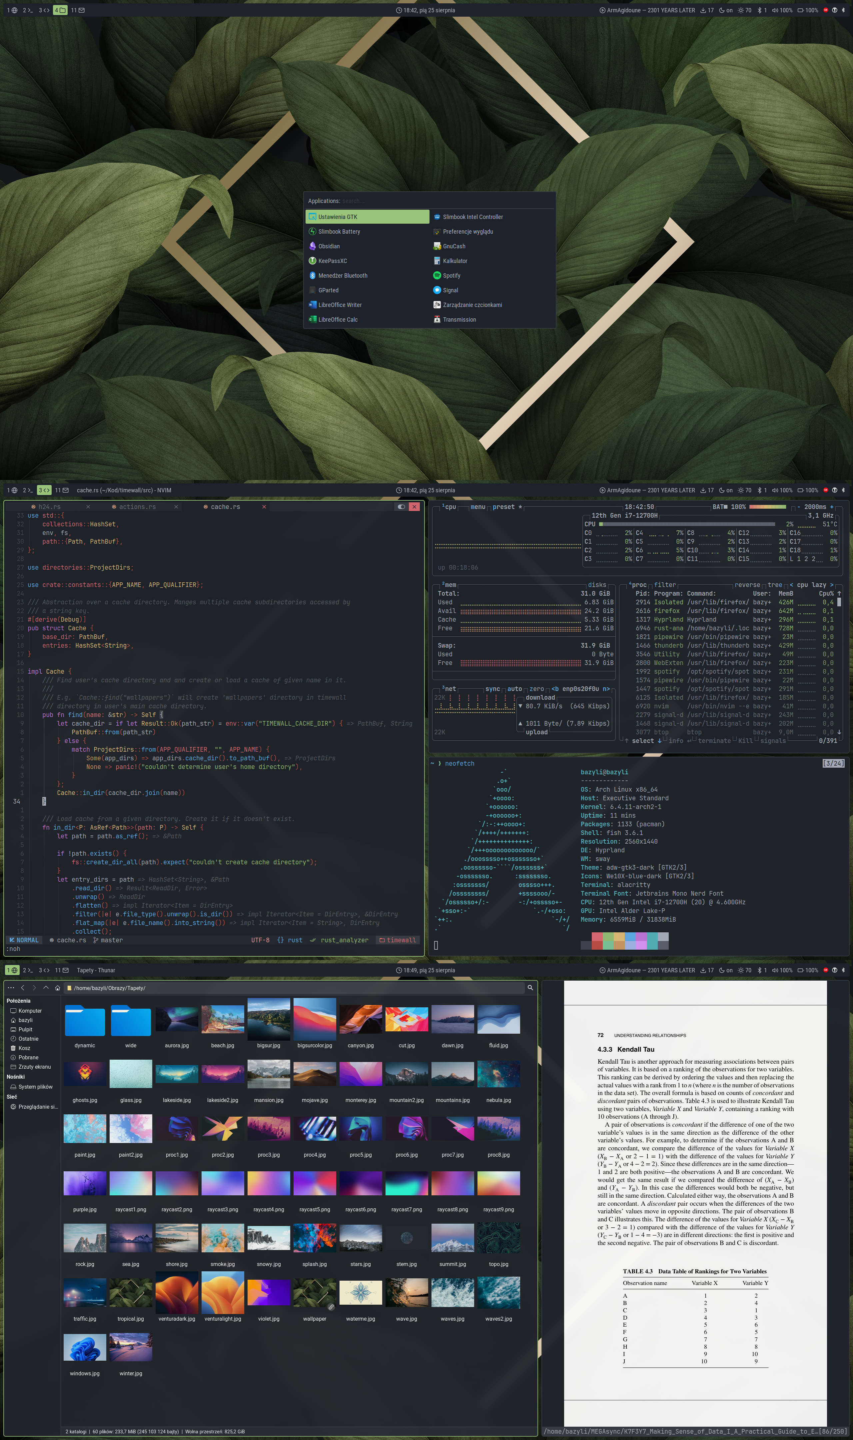The image size is (853, 1440).
Task: Collapse the Położenia section header in Thunar
Action: (18, 1001)
